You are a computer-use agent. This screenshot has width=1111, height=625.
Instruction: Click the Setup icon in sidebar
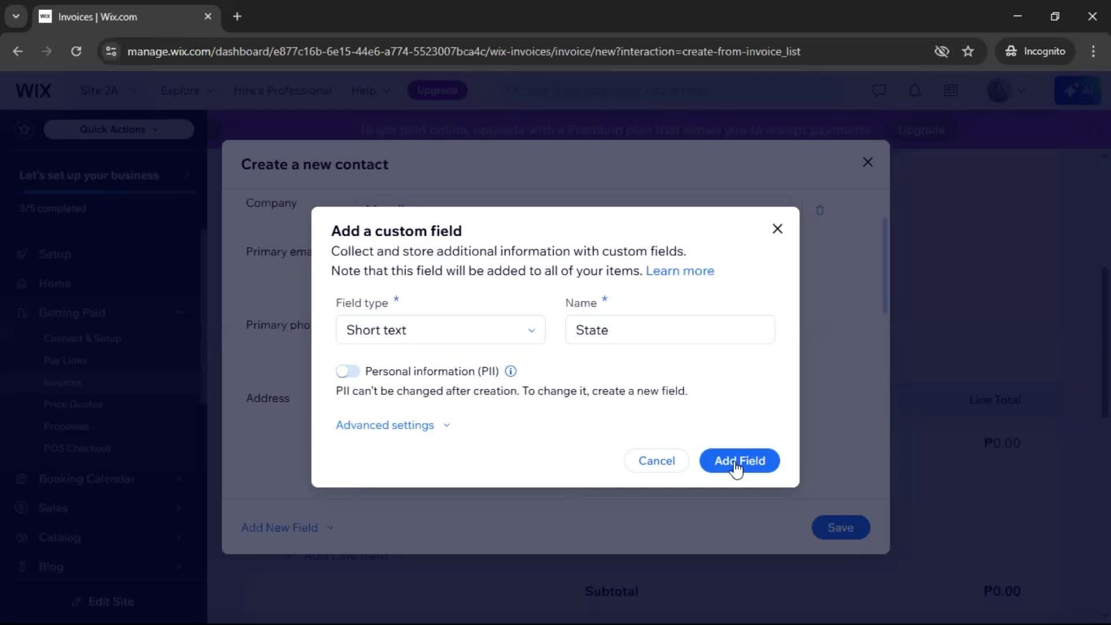22,254
